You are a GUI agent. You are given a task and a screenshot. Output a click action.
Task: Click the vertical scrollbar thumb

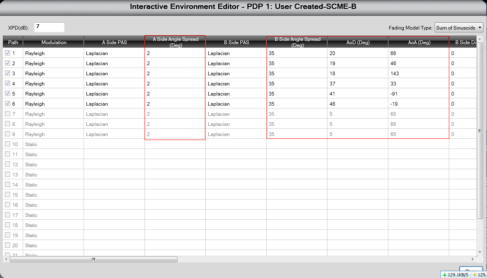coord(480,131)
